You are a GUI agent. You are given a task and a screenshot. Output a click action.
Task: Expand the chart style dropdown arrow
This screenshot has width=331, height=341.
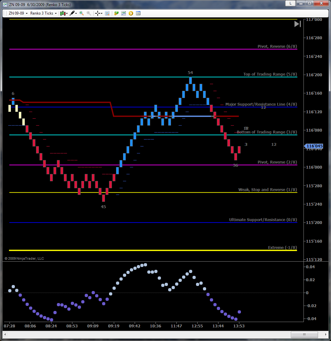tap(67, 14)
